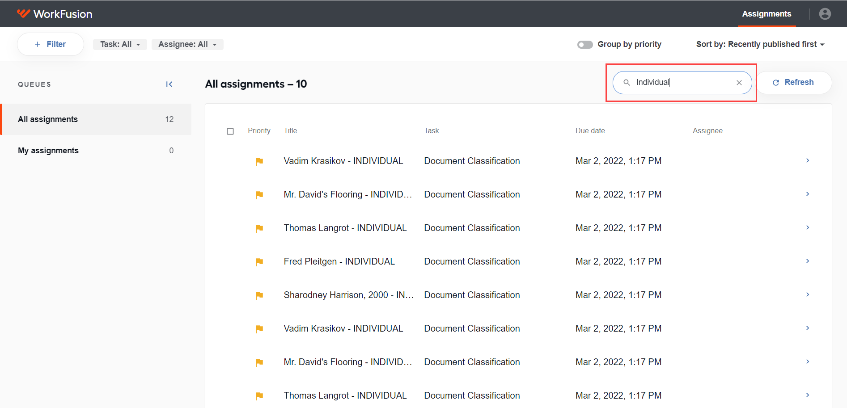
Task: Click the Title column header
Action: click(290, 131)
